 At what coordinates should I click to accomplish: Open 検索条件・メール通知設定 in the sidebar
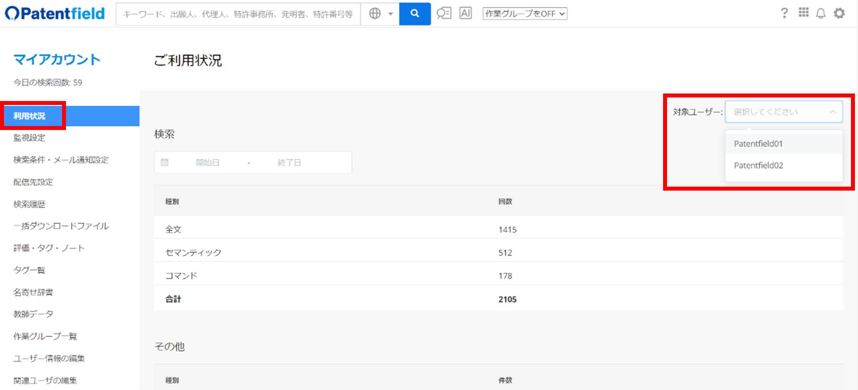coord(61,160)
